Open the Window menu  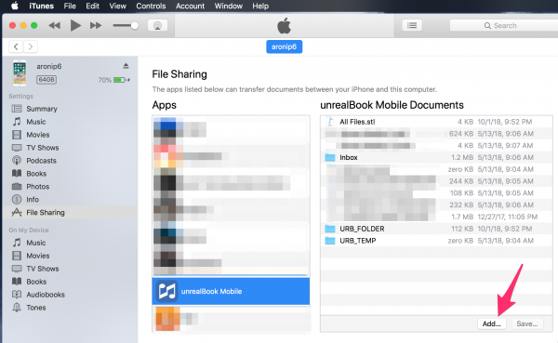[229, 7]
